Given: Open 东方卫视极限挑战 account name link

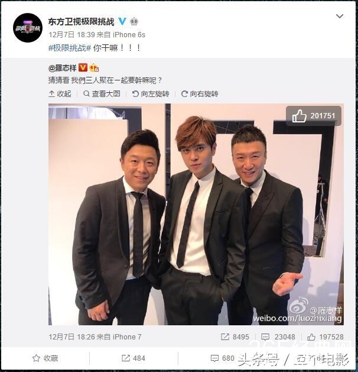Looking at the screenshot, I should coord(82,22).
